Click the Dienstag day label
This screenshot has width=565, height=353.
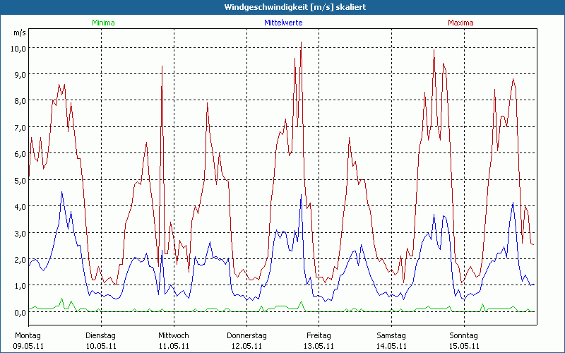pos(100,336)
